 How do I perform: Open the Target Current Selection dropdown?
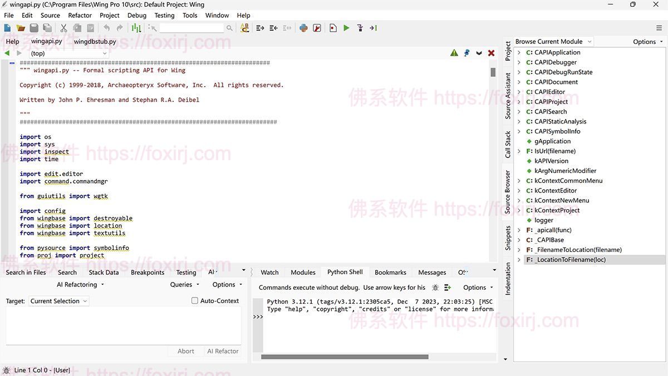[58, 301]
